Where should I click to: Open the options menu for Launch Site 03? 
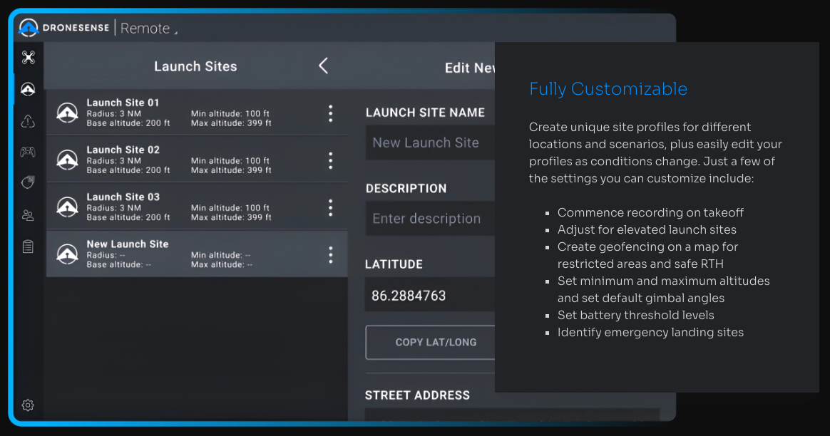point(330,207)
